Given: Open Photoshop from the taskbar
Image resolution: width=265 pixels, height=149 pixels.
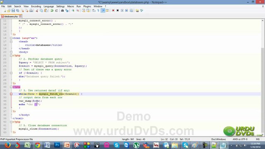Looking at the screenshot, I should pyautogui.click(x=57, y=145).
